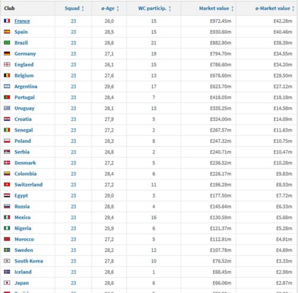Sort by ø-Age column arrow
The height and width of the screenshot is (293, 298).
[118, 8]
